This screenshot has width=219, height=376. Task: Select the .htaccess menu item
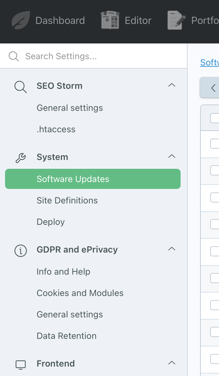pos(56,129)
